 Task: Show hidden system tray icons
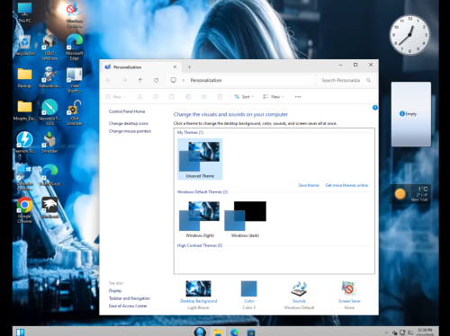386,332
